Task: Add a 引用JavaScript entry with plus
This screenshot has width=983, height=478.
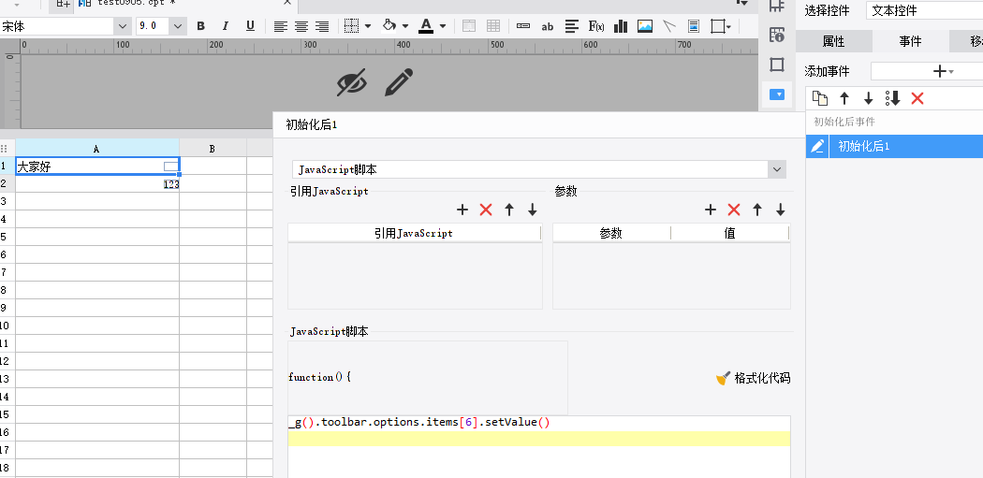Action: coord(462,210)
